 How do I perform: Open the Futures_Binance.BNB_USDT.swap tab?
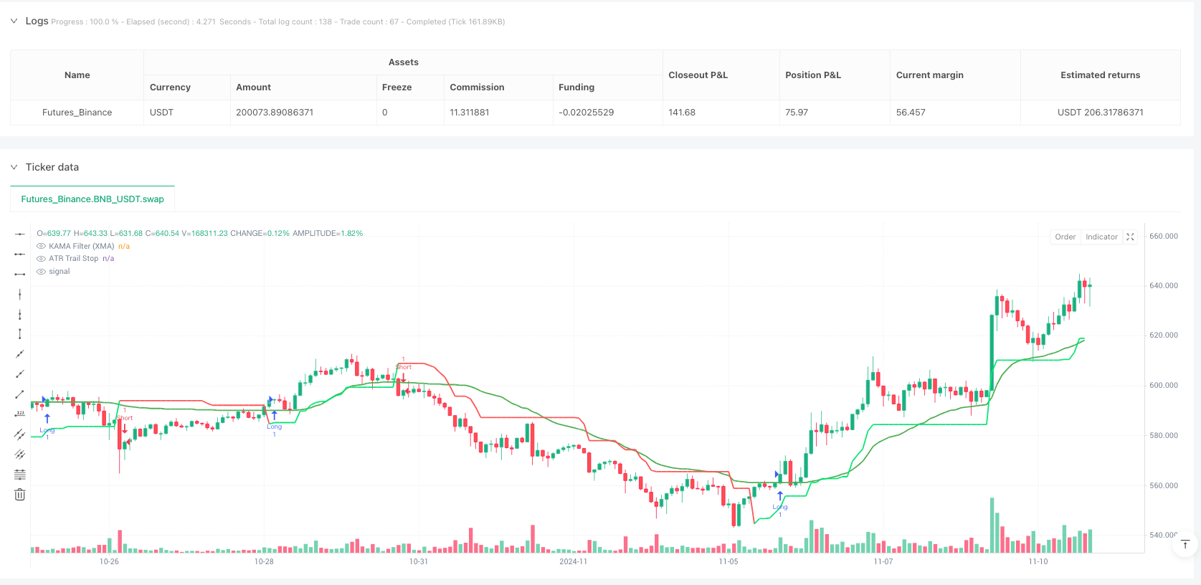(92, 199)
